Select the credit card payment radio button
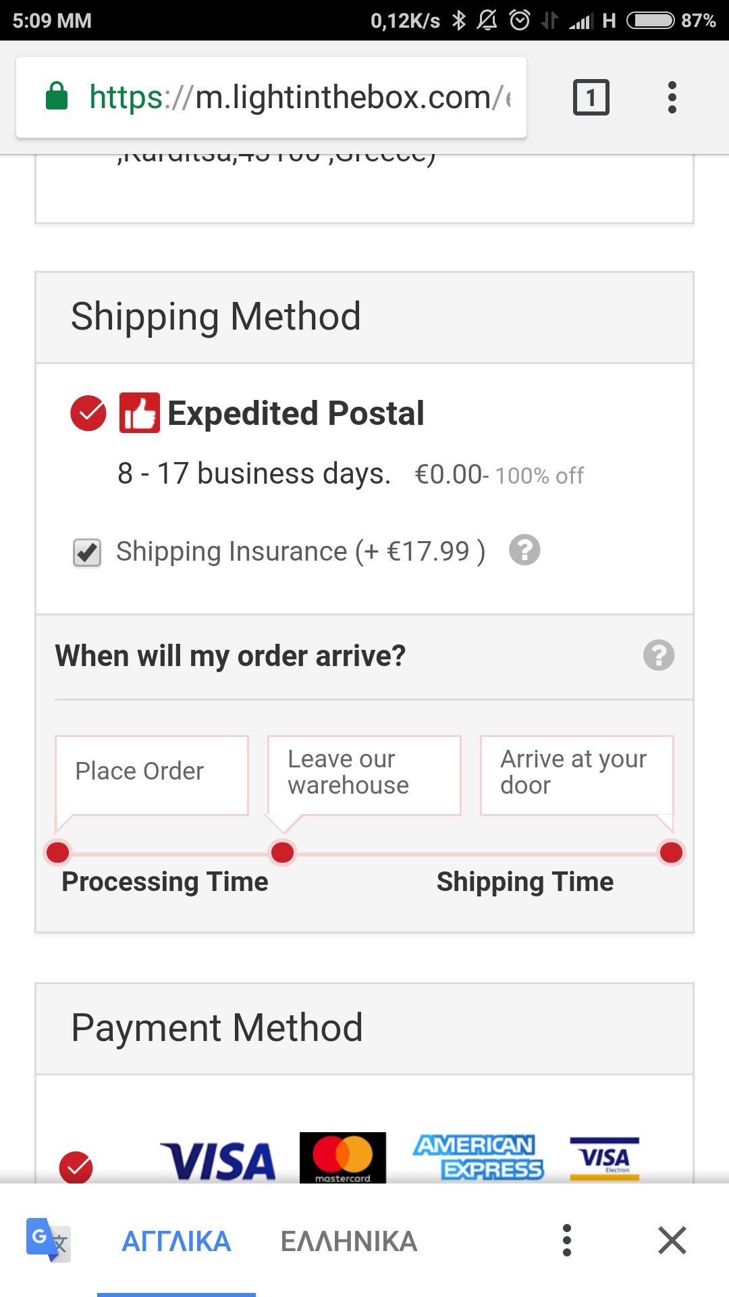Viewport: 729px width, 1297px height. (x=76, y=1167)
